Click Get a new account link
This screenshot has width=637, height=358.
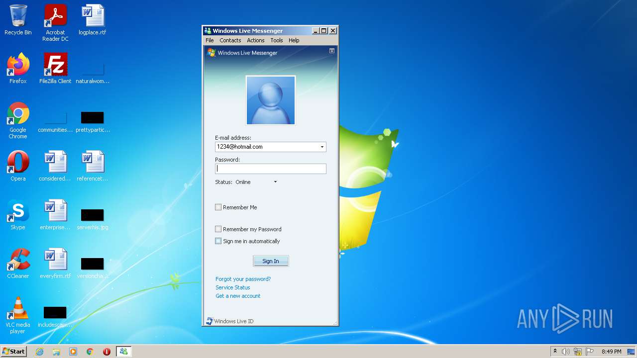point(238,296)
